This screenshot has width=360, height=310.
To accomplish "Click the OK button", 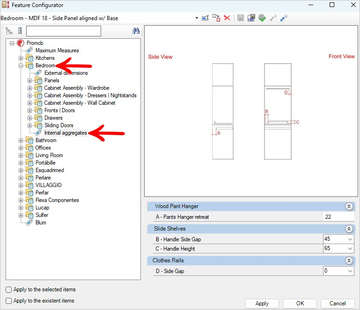I will [300, 303].
